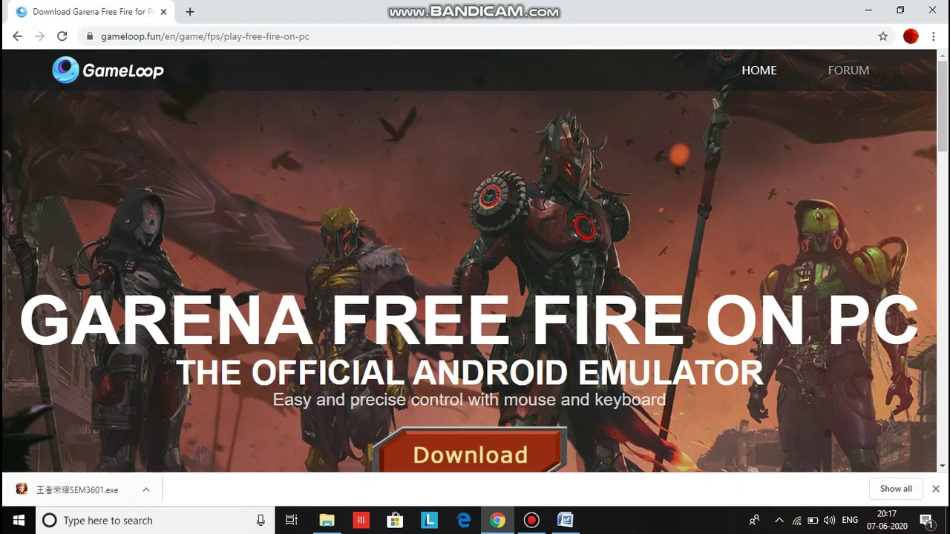The image size is (950, 534).
Task: Open Microsoft Edge from taskbar
Action: (464, 521)
